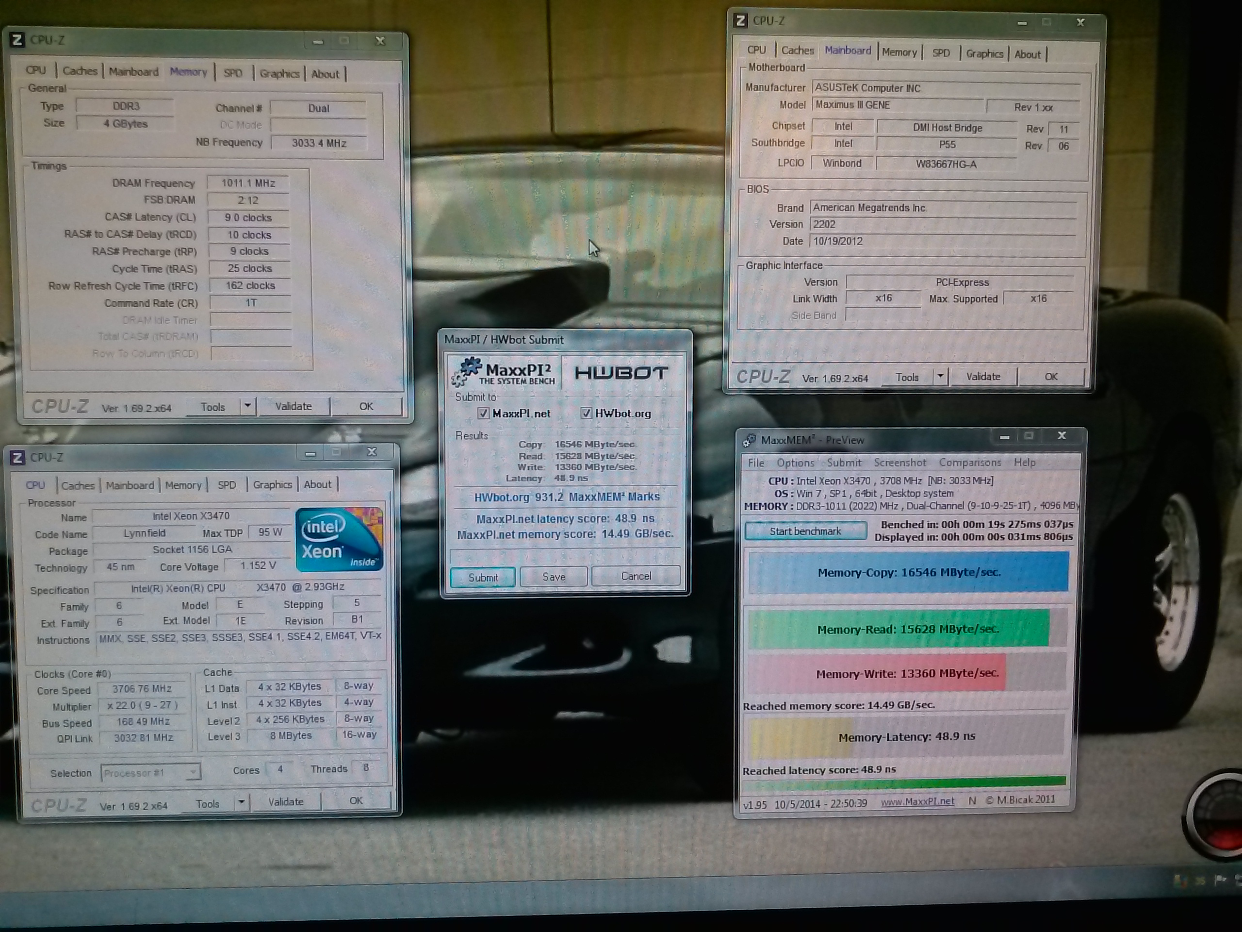Open the Processor #1 selection combo box
The image size is (1242, 932).
[150, 773]
